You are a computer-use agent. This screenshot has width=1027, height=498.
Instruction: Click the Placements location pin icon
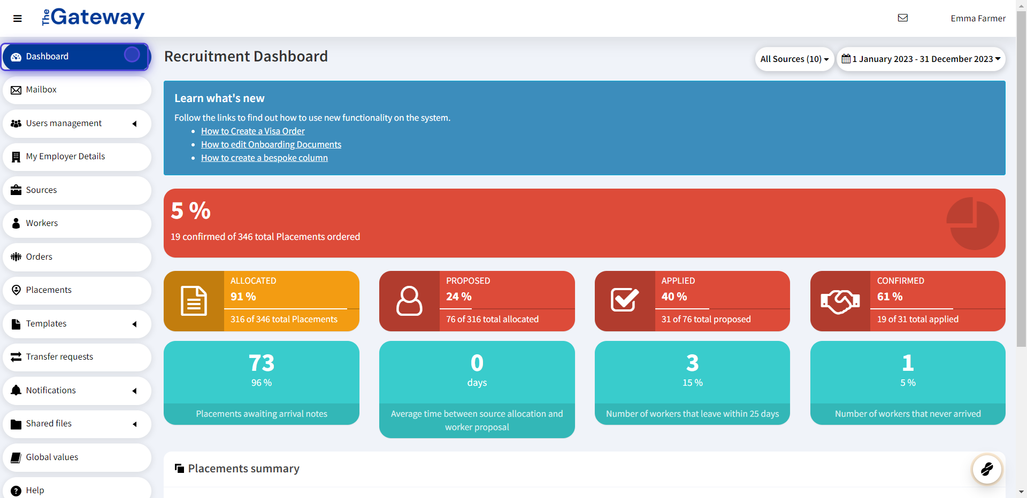pos(16,290)
